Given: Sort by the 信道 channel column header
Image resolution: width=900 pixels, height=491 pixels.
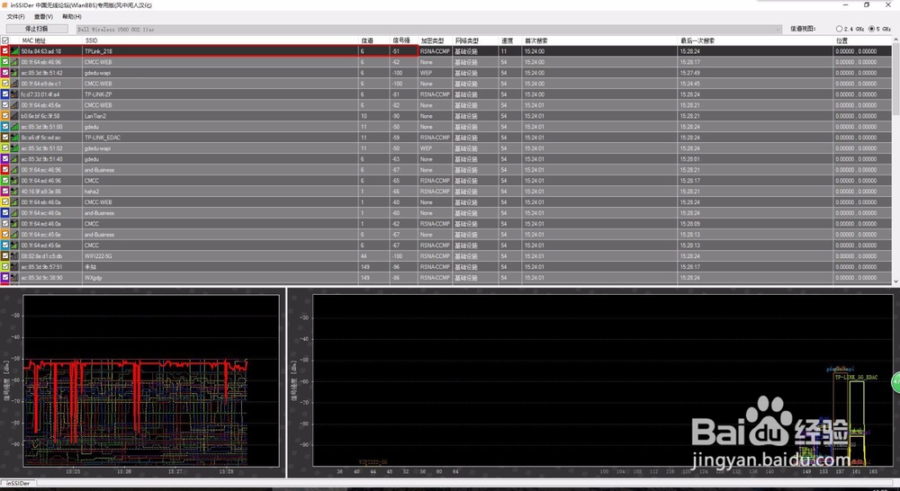Looking at the screenshot, I should coord(374,40).
